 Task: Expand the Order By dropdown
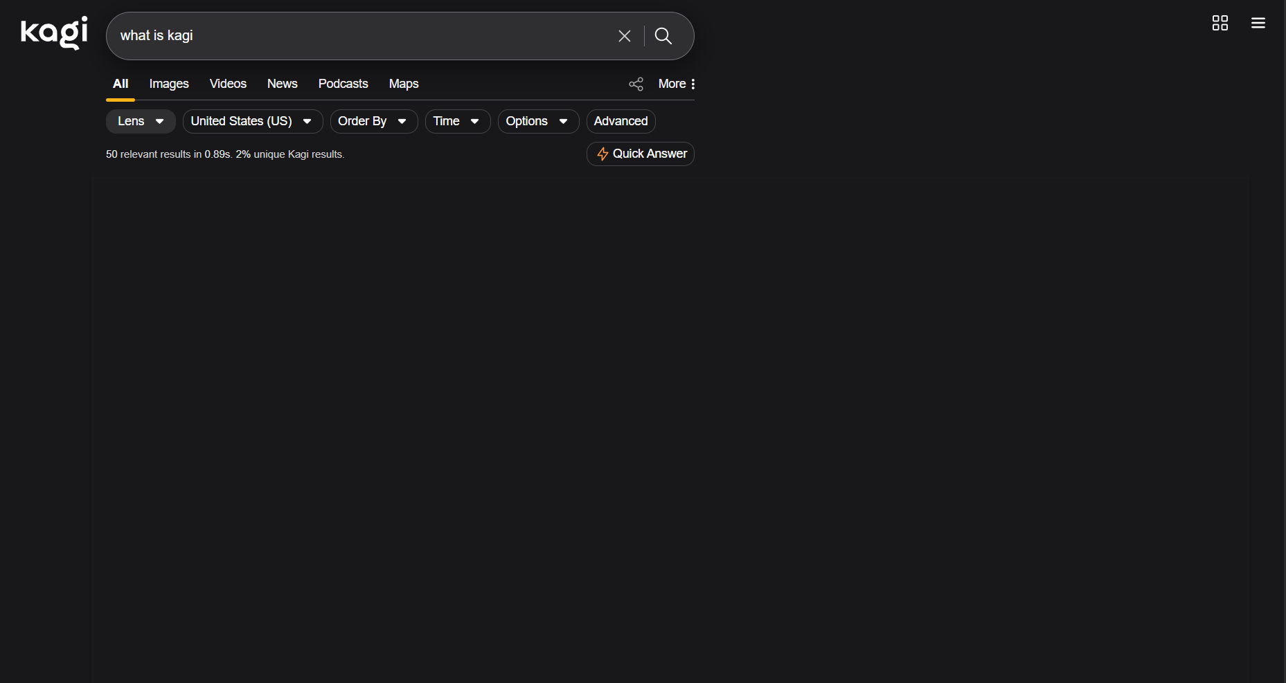(373, 121)
